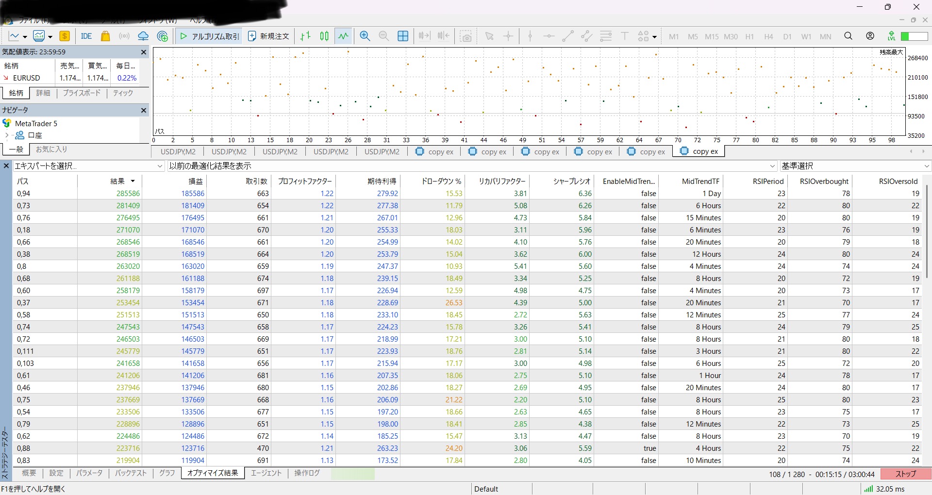Screen dimensions: 932x495
Task: Zoom in on the chart
Action: (365, 36)
